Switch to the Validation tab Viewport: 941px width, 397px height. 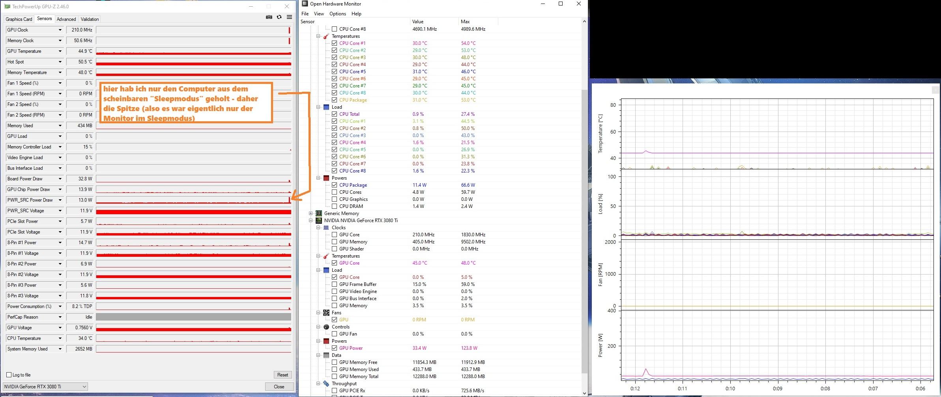click(x=90, y=19)
